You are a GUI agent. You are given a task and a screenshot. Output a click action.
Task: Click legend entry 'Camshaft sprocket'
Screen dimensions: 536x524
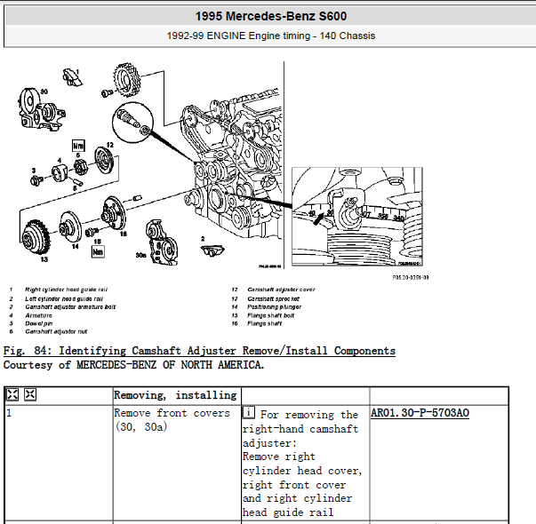tap(273, 299)
